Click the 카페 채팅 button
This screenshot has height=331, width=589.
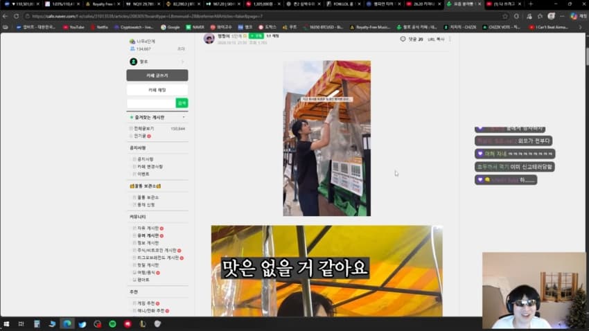click(157, 90)
